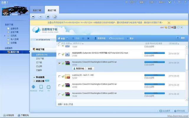Click the 取回本地 button under part16.rar
Image resolution: width=189 pixels, height=118 pixels.
coord(79,69)
